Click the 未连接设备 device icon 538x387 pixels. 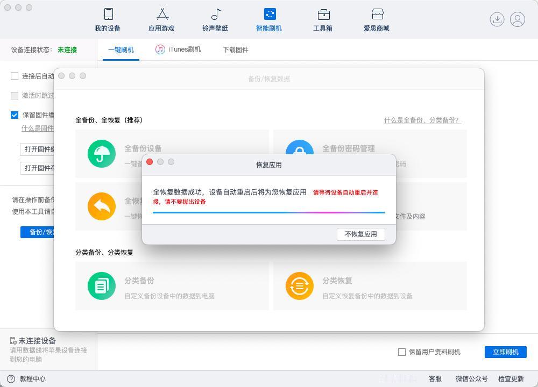pos(13,341)
